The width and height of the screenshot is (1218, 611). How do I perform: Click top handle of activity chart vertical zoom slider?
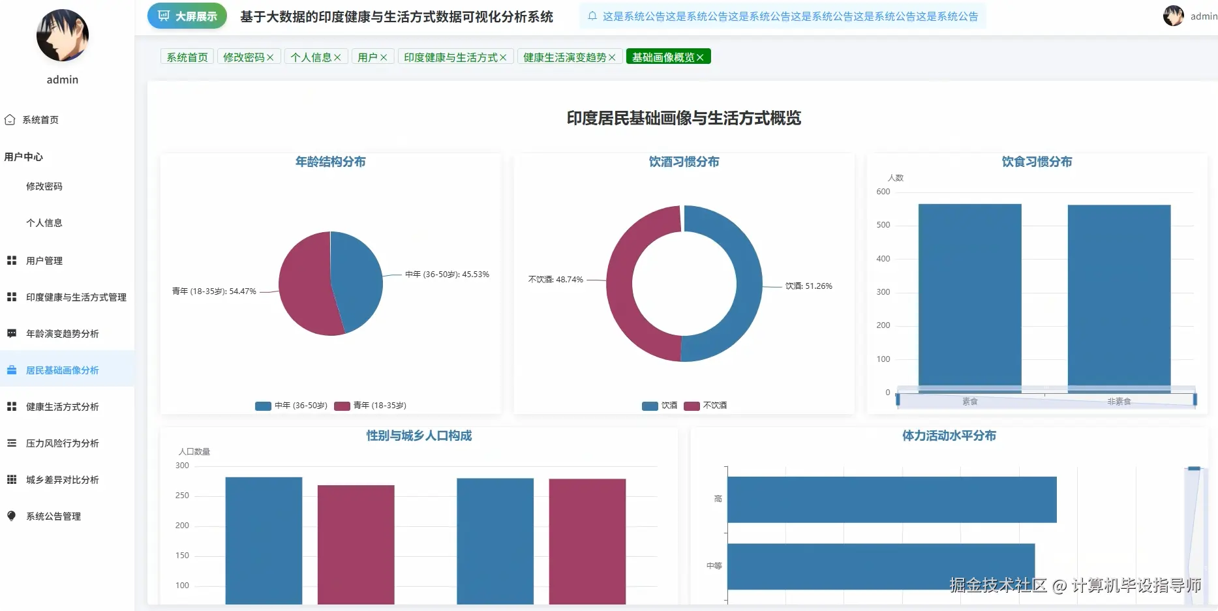1194,468
